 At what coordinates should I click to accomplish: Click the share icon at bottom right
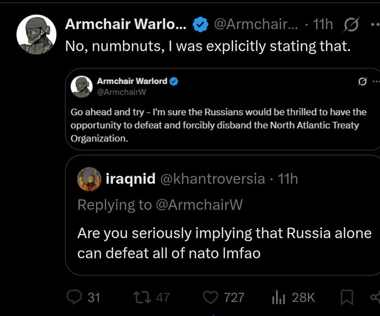(x=376, y=297)
